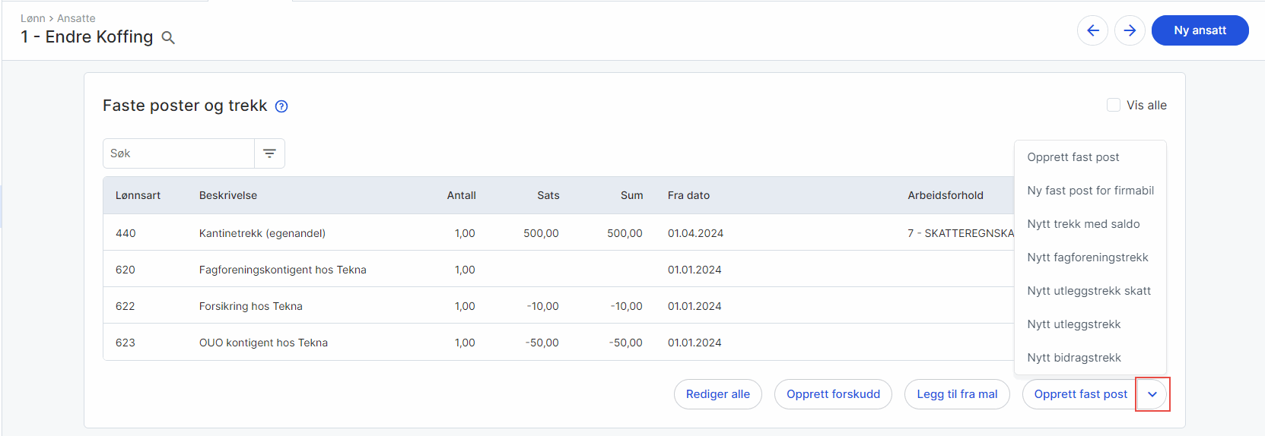Click the Ny ansatt button
This screenshot has width=1265, height=436.
tap(1200, 30)
